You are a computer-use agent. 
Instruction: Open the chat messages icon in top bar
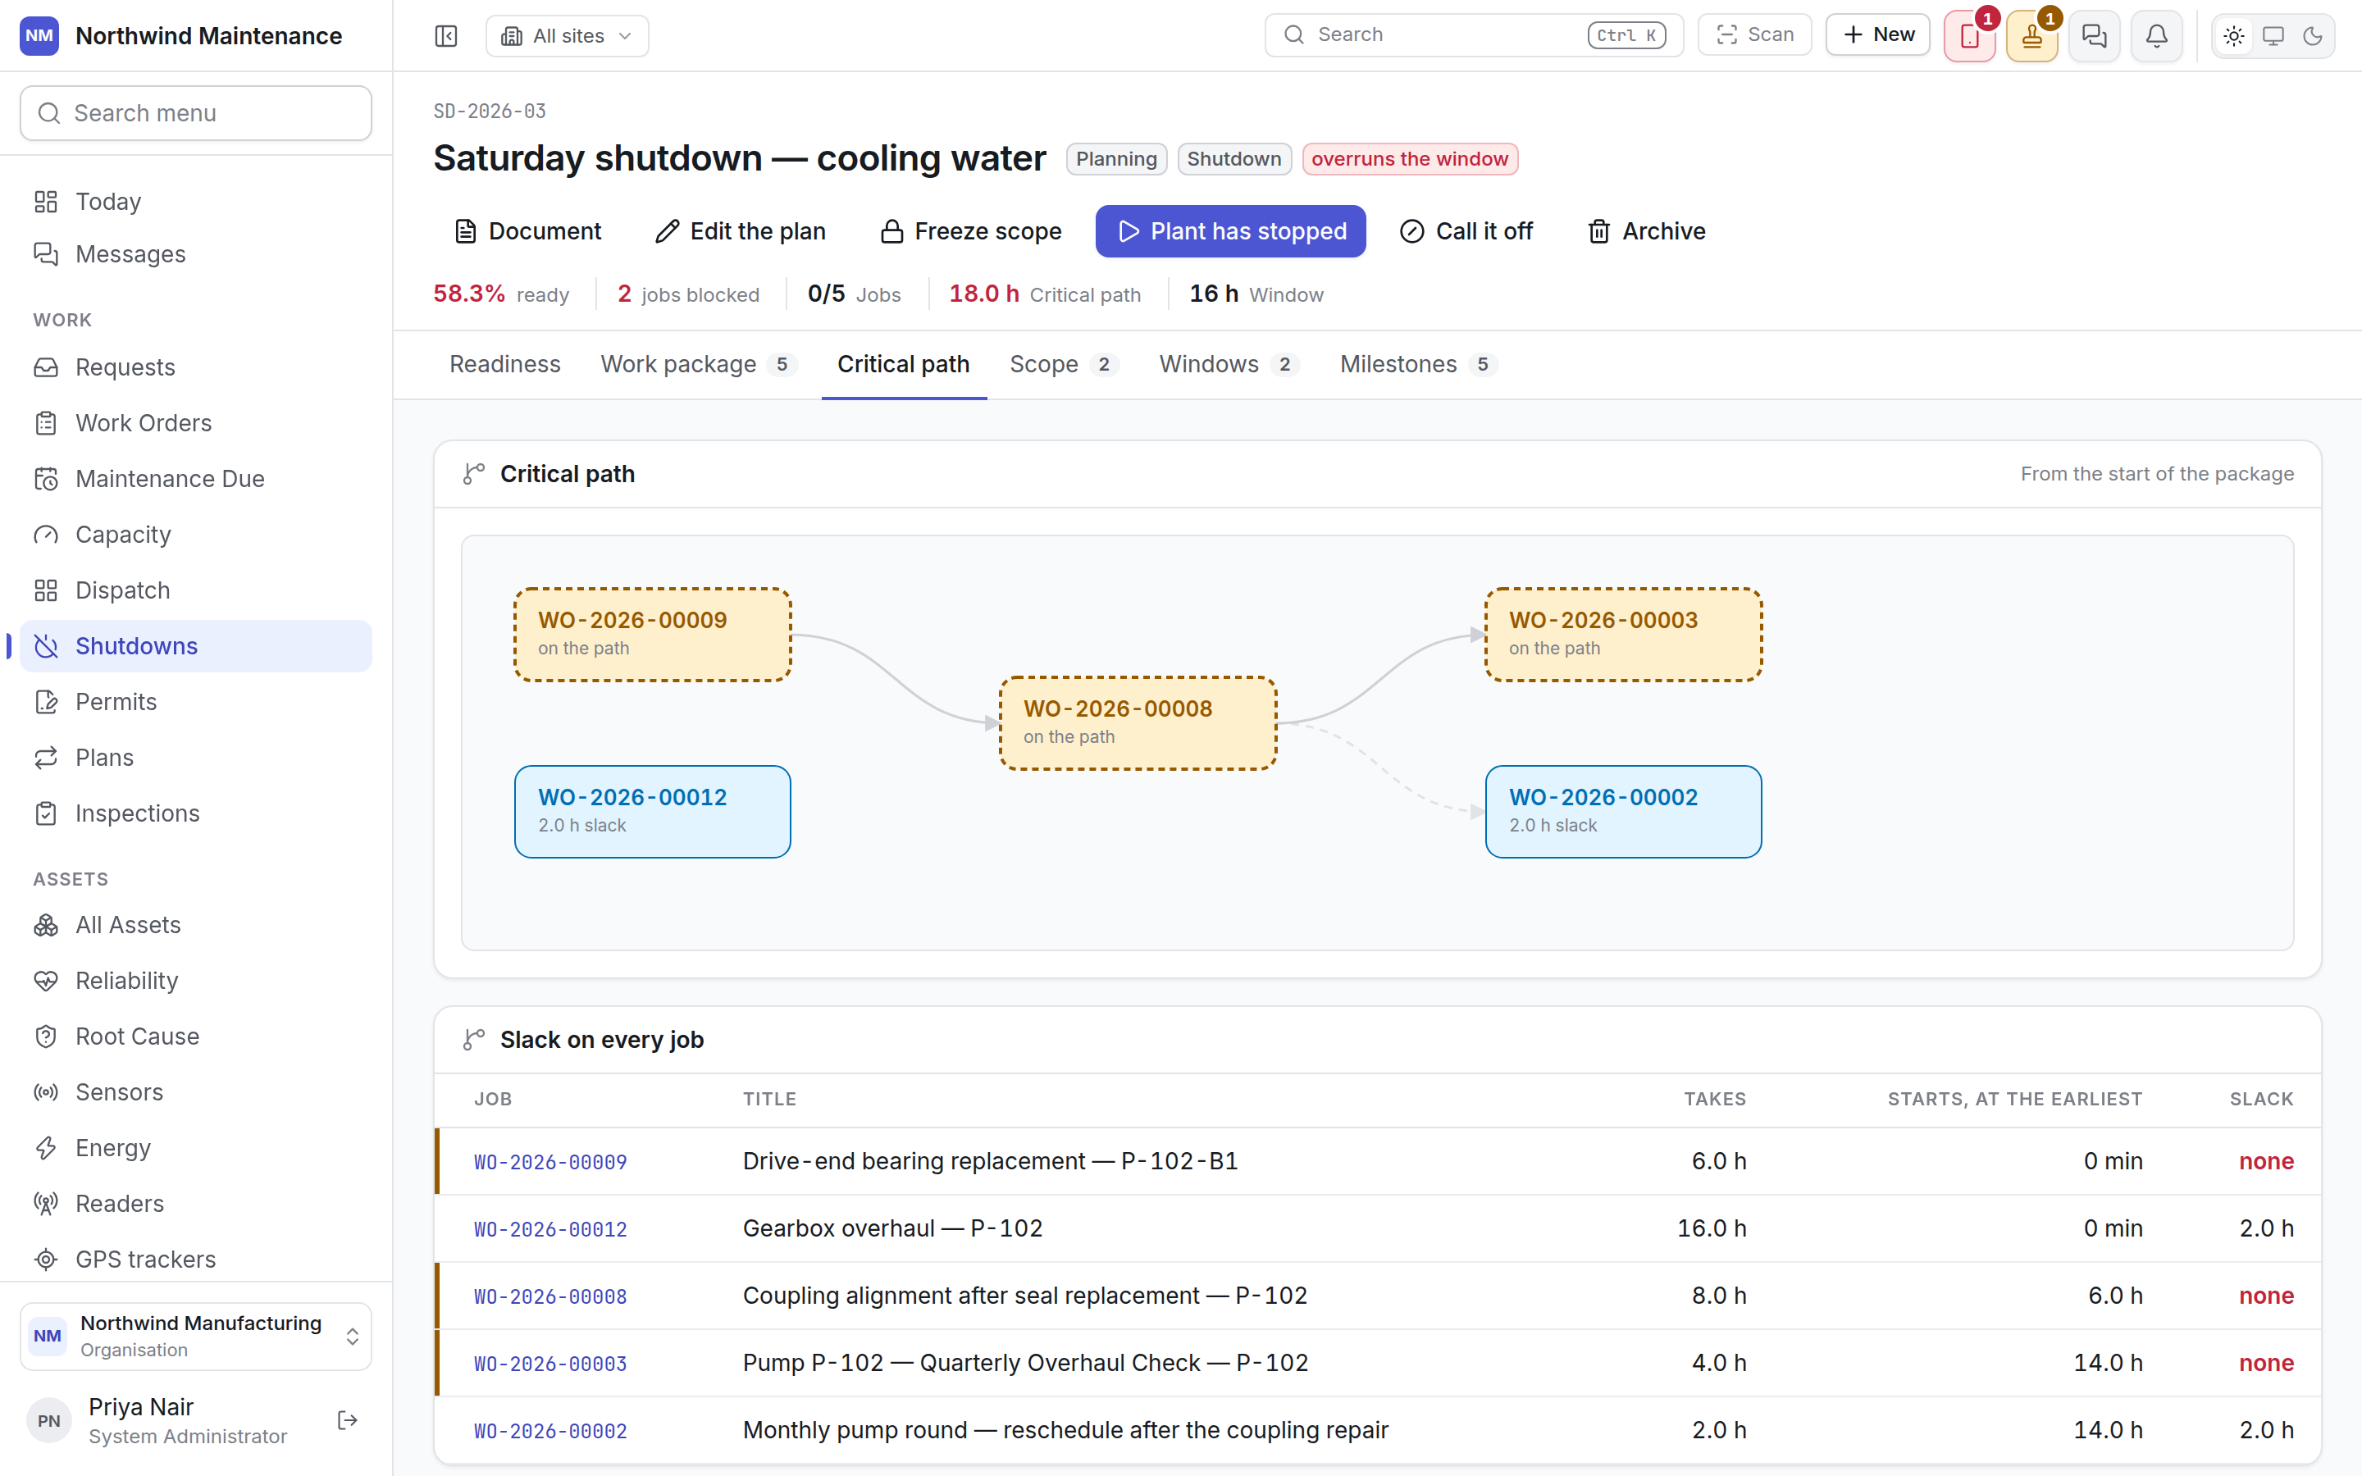pyautogui.click(x=2095, y=36)
